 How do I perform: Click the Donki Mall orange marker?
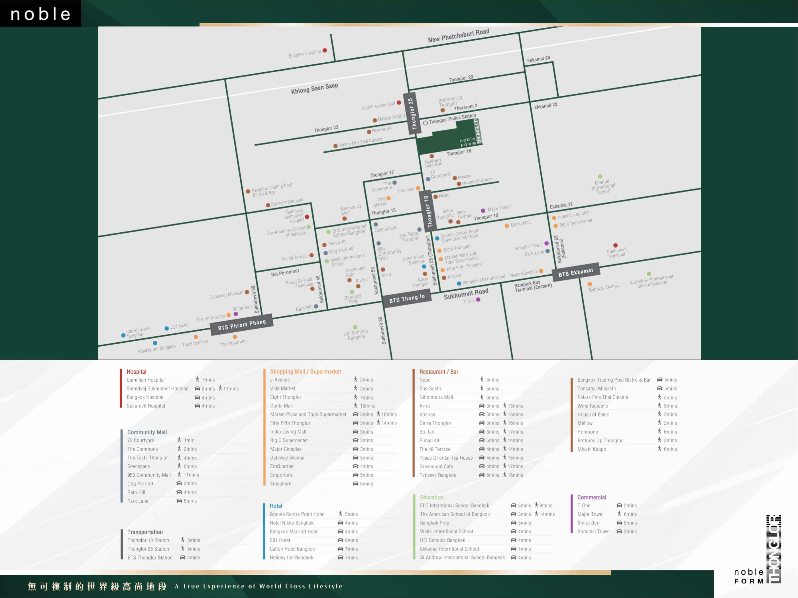point(507,226)
